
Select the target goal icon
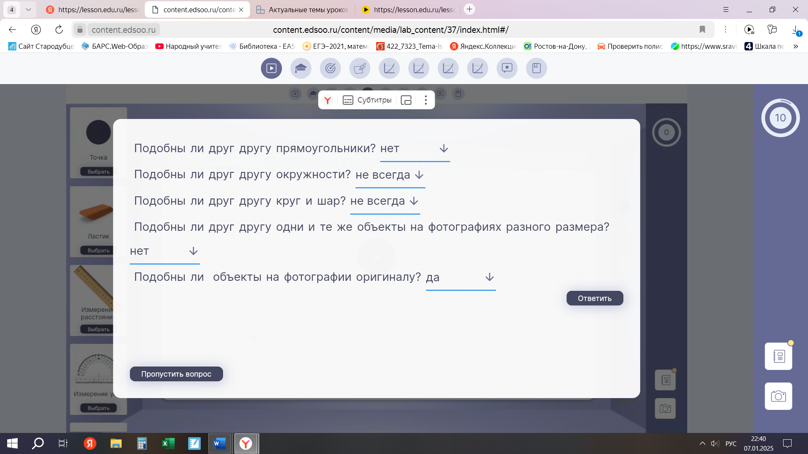pyautogui.click(x=330, y=68)
